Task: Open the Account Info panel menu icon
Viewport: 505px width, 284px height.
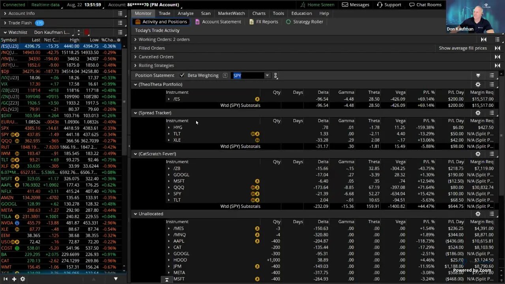Action: 120,13
